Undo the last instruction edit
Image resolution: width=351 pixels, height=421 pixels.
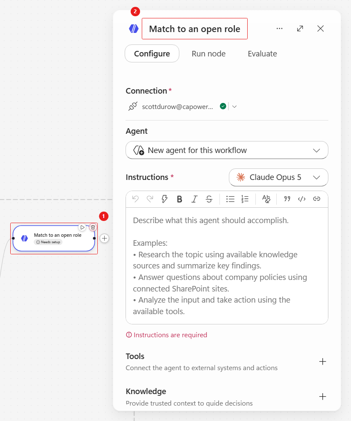coord(135,199)
